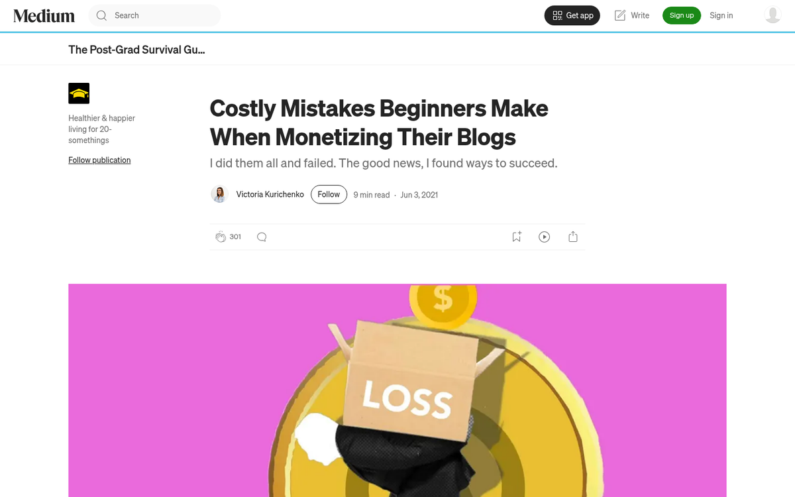
Task: Open the comments bubble icon
Action: click(x=262, y=237)
